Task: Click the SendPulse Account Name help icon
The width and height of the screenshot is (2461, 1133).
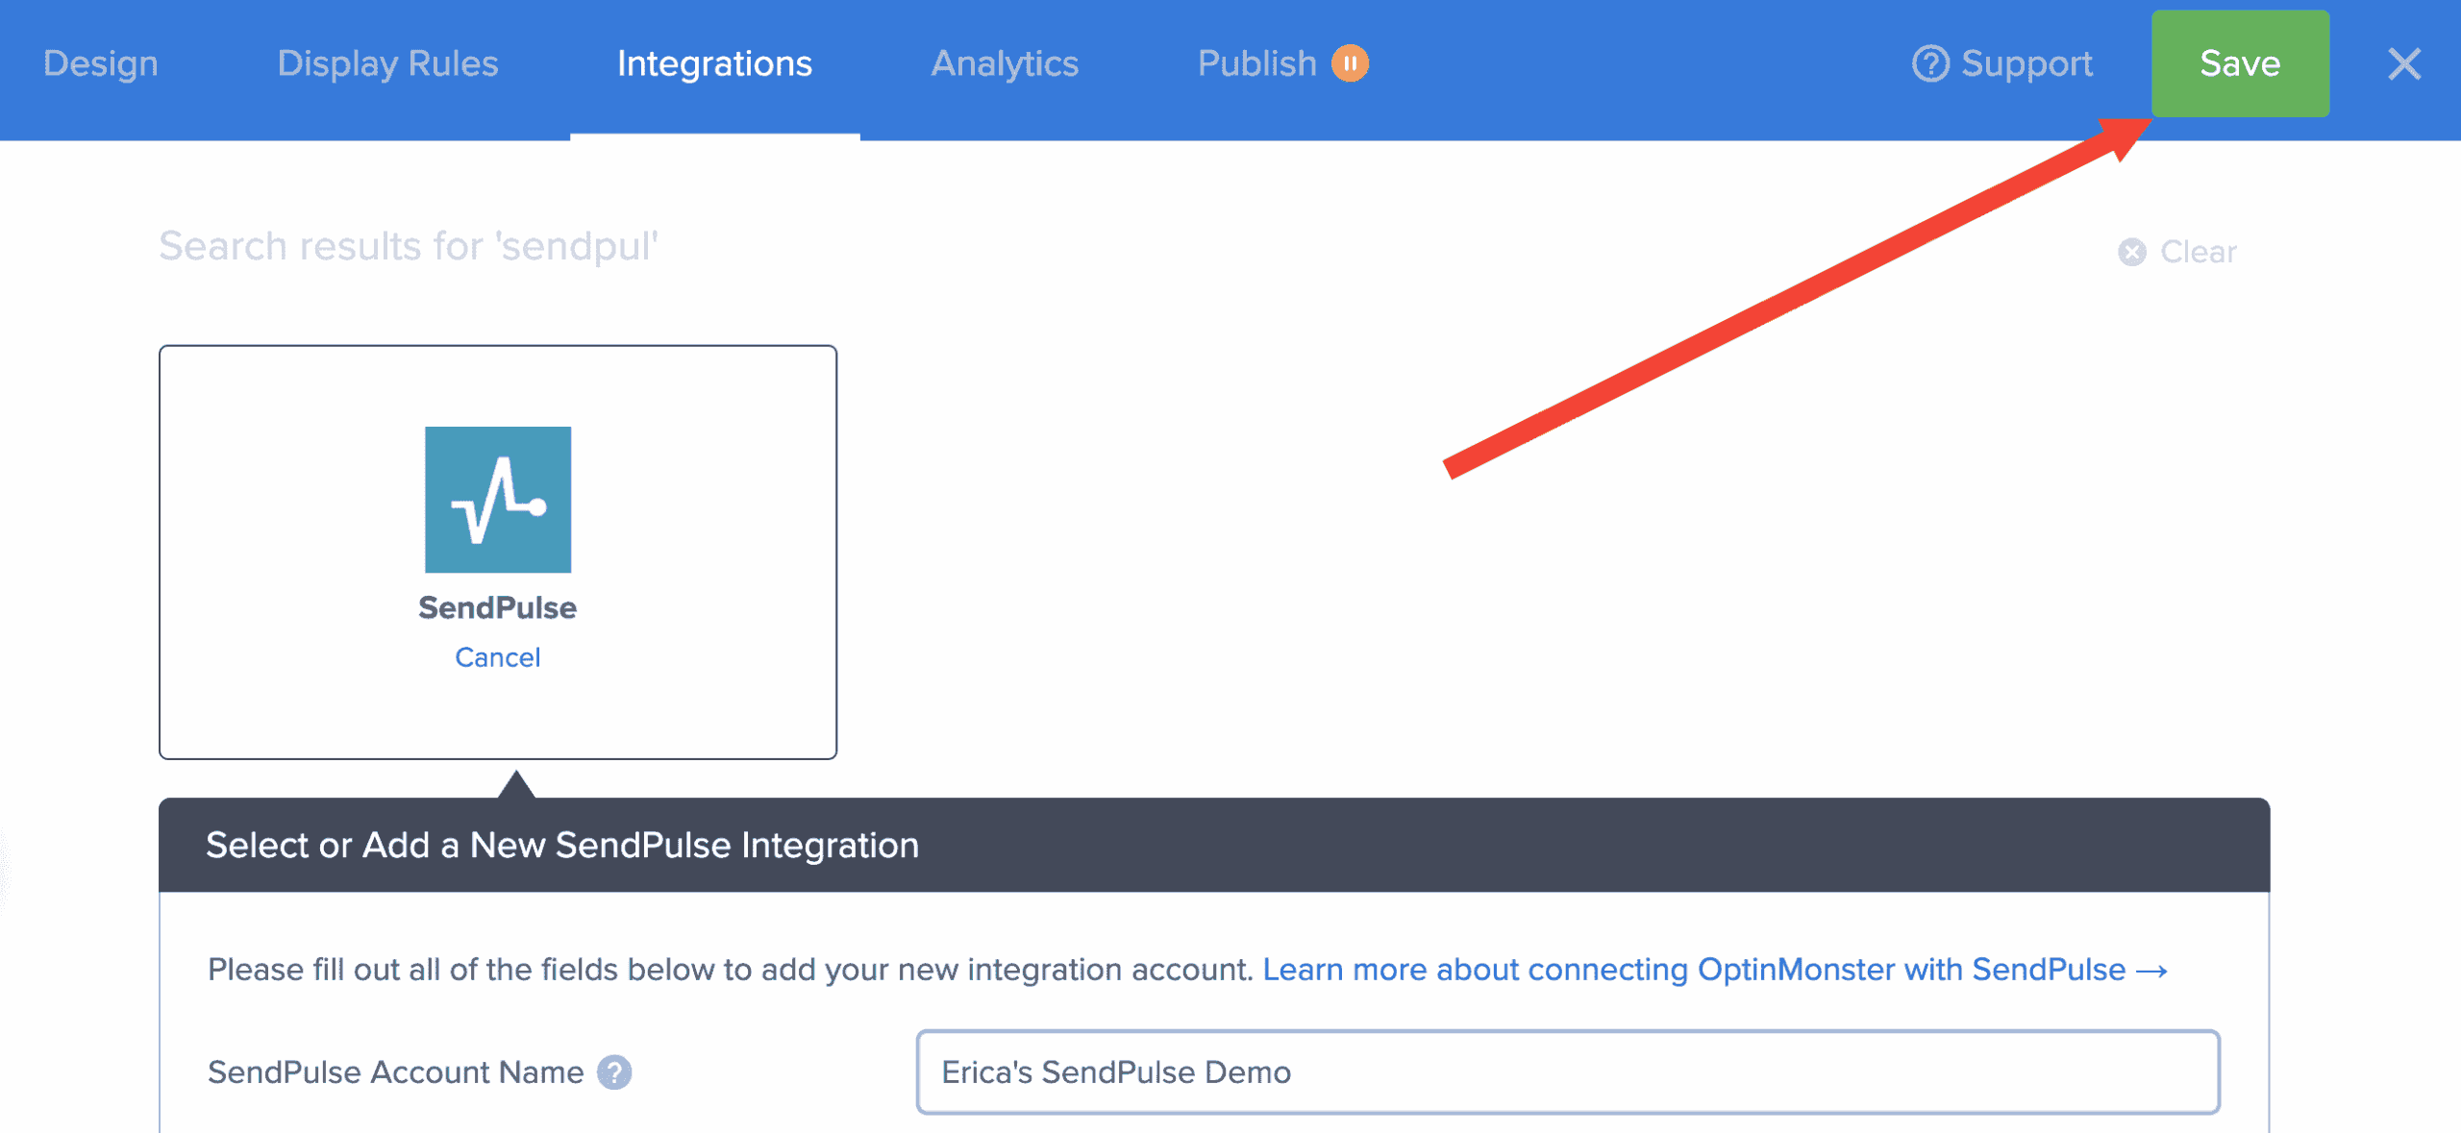Action: pos(614,1072)
